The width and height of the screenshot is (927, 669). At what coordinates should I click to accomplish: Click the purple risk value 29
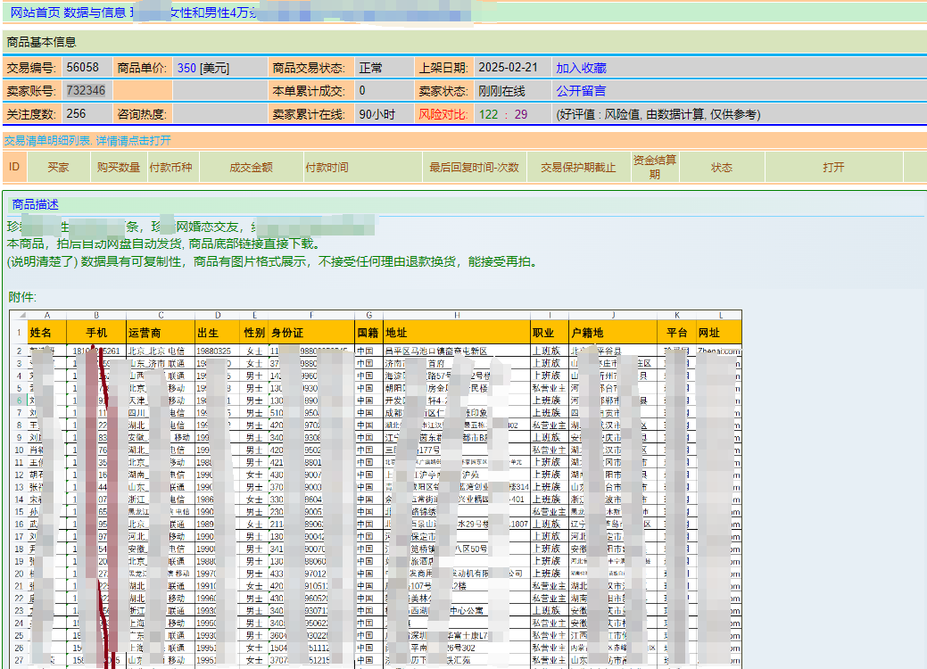tap(521, 114)
